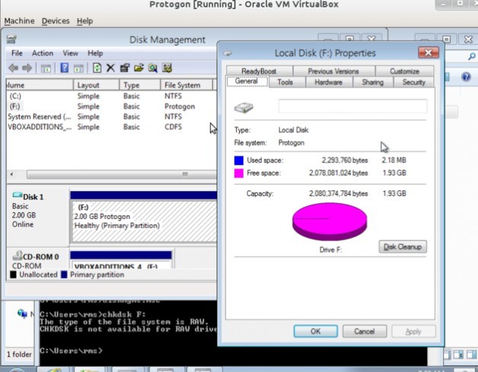Click the File System column header
478x372 pixels.
pos(186,85)
